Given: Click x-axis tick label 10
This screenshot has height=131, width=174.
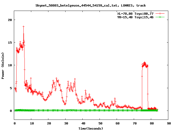Looking at the screenshot, I should tap(32, 123).
